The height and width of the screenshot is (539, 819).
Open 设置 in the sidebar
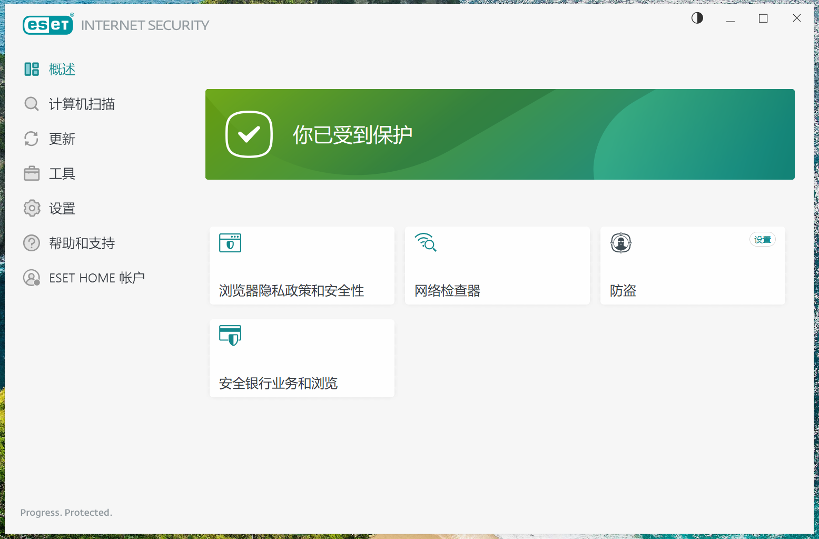point(62,208)
